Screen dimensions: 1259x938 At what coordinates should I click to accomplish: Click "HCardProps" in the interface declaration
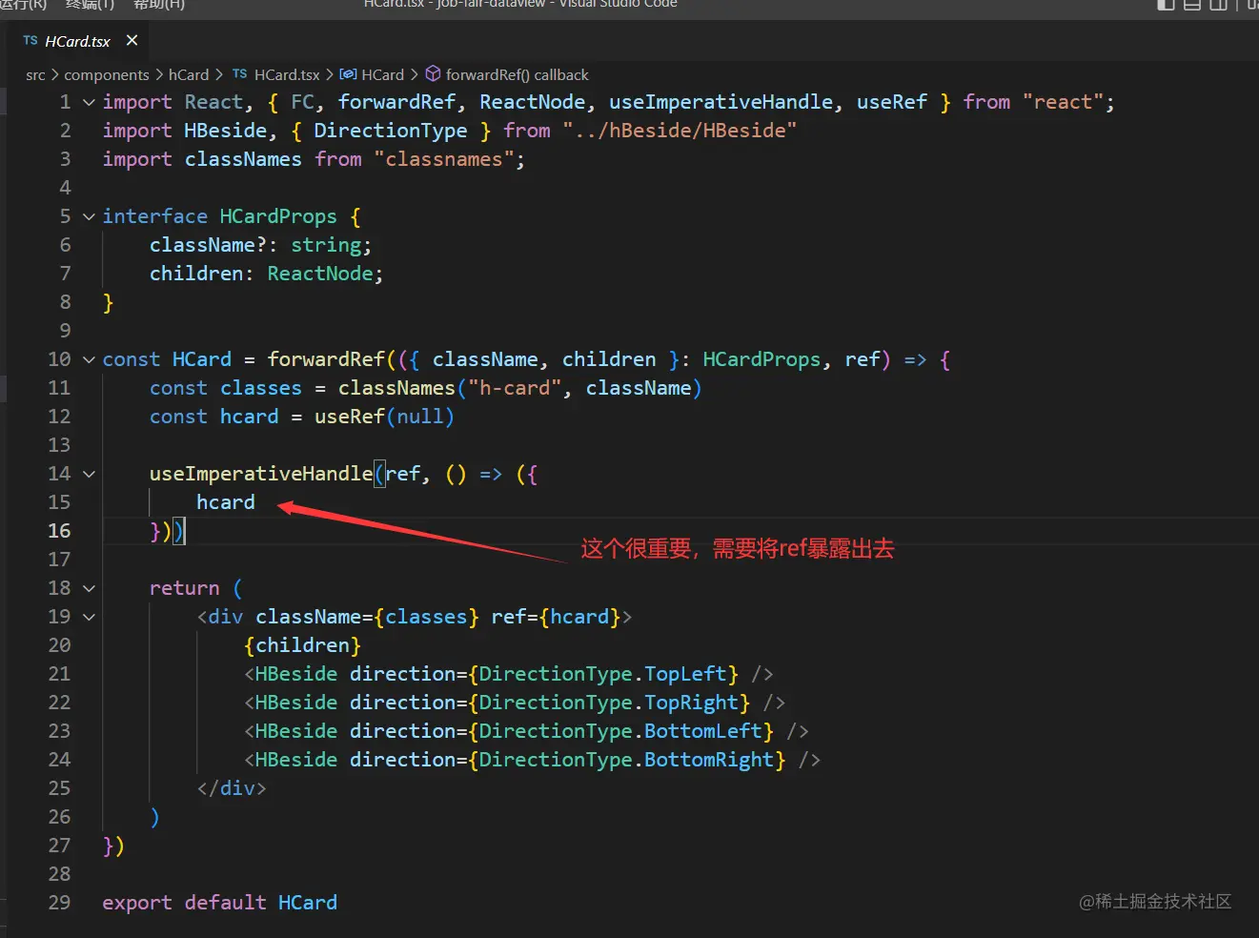(x=278, y=216)
